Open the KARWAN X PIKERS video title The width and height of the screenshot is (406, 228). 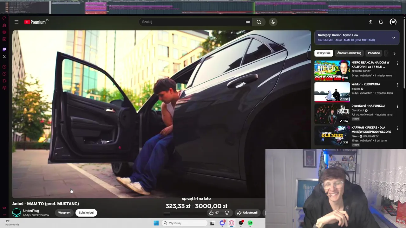click(371, 130)
